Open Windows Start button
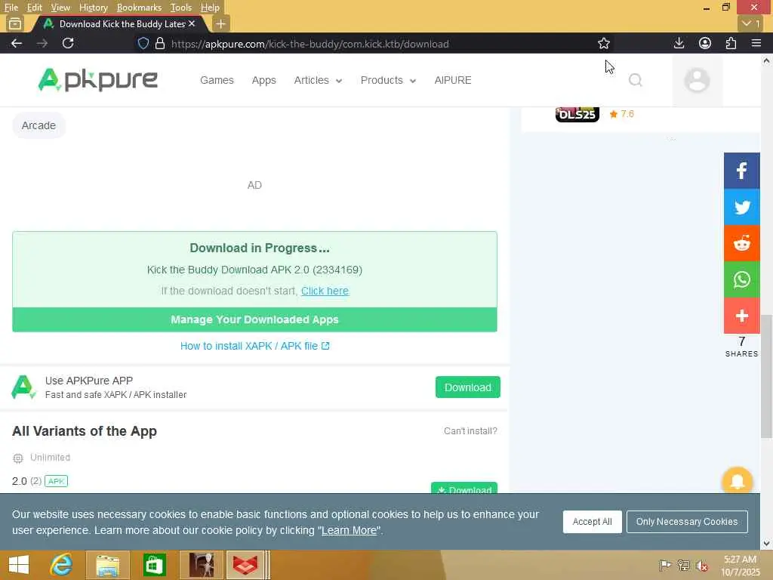Screen dimensions: 773x580 tap(19, 565)
